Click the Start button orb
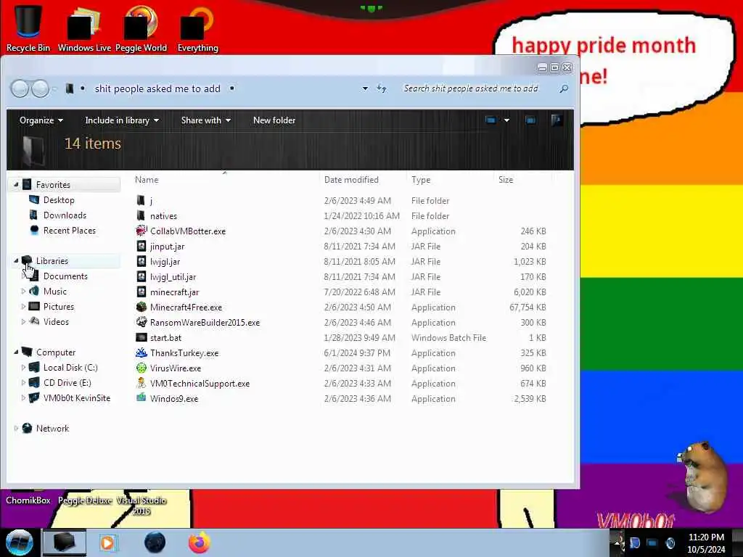 pos(19,542)
